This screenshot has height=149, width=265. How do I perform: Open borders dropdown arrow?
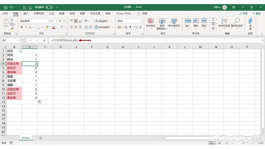(x=42, y=27)
